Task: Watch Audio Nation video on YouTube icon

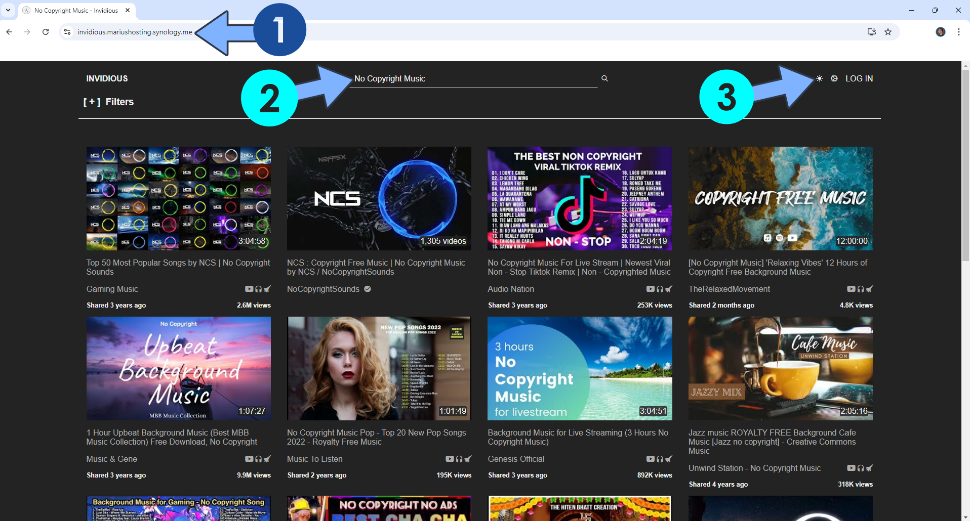Action: [651, 289]
